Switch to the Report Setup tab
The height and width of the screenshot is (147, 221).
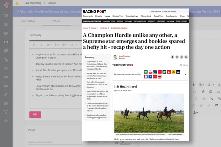(x=27, y=21)
